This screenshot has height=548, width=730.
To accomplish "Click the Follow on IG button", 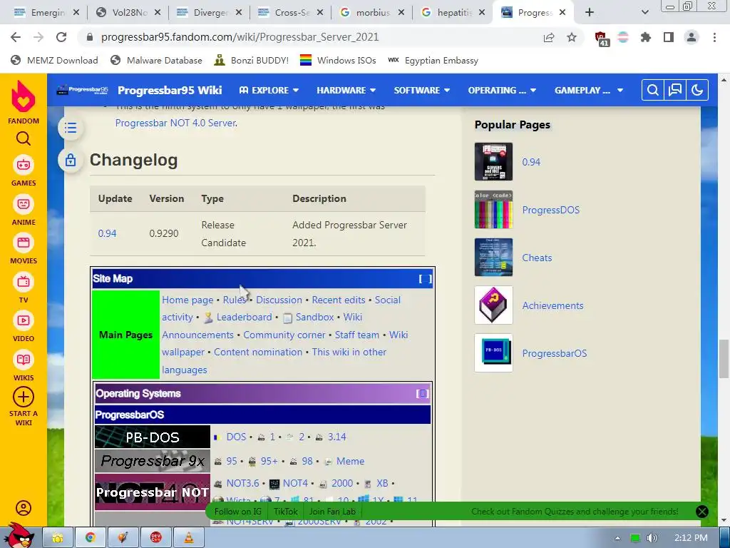I will pyautogui.click(x=237, y=512).
